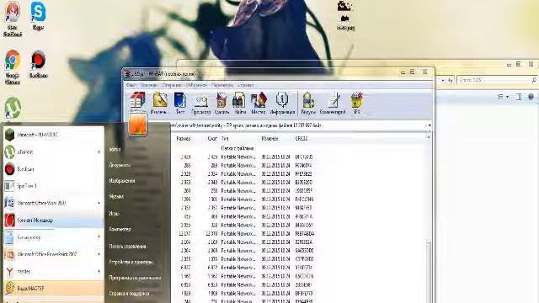This screenshot has width=539, height=303.
Task: Launch Minecraft from the Start menu
Action: point(53,135)
